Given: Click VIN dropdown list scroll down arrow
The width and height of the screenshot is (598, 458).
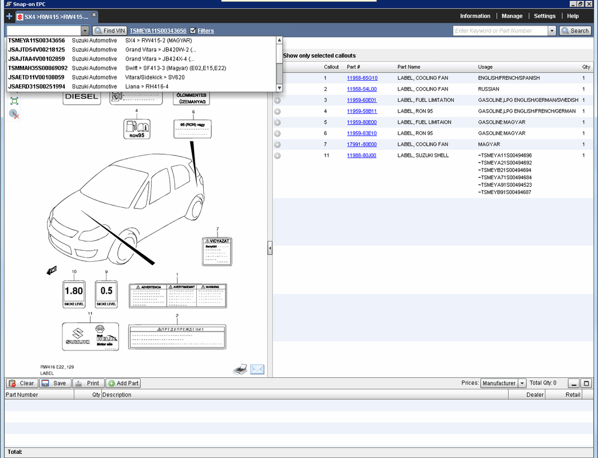Looking at the screenshot, I should coord(279,88).
